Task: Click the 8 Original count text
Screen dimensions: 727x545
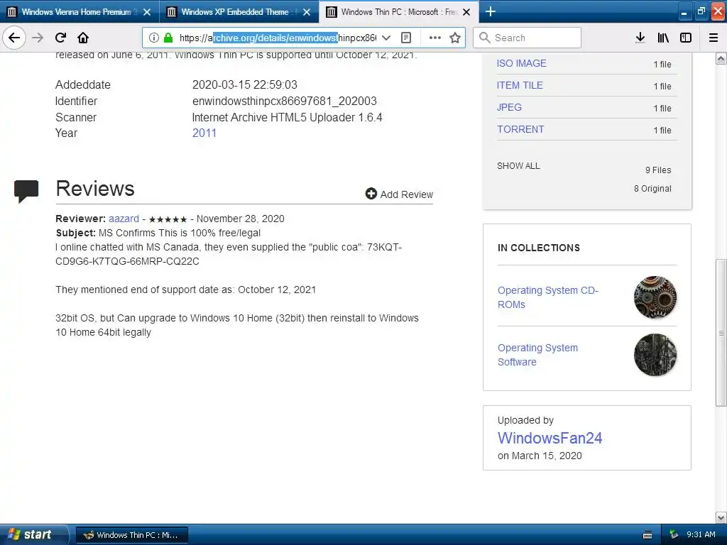Action: (652, 189)
